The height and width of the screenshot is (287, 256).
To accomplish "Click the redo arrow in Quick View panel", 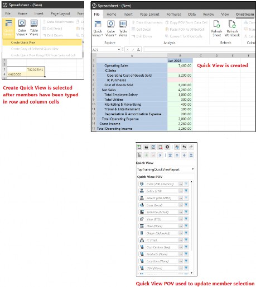I will [191, 147].
